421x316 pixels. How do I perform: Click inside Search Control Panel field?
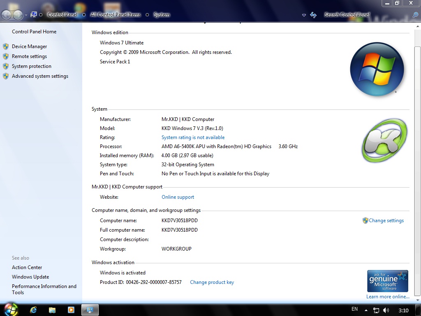coord(367,15)
